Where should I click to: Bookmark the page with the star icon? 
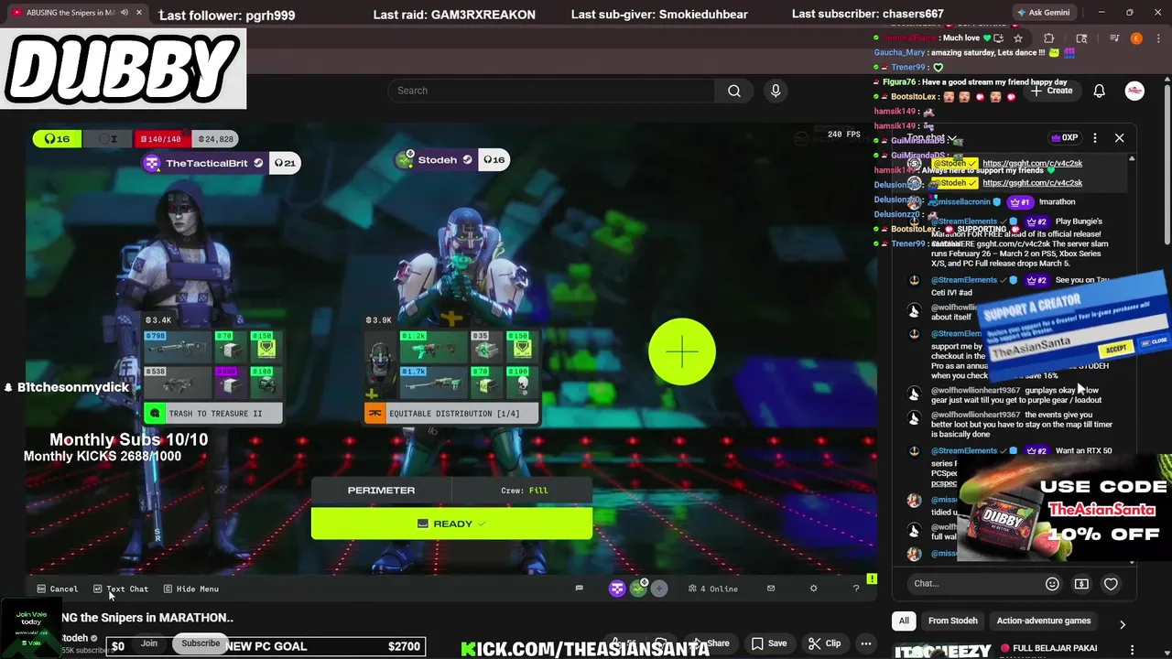(x=1017, y=38)
